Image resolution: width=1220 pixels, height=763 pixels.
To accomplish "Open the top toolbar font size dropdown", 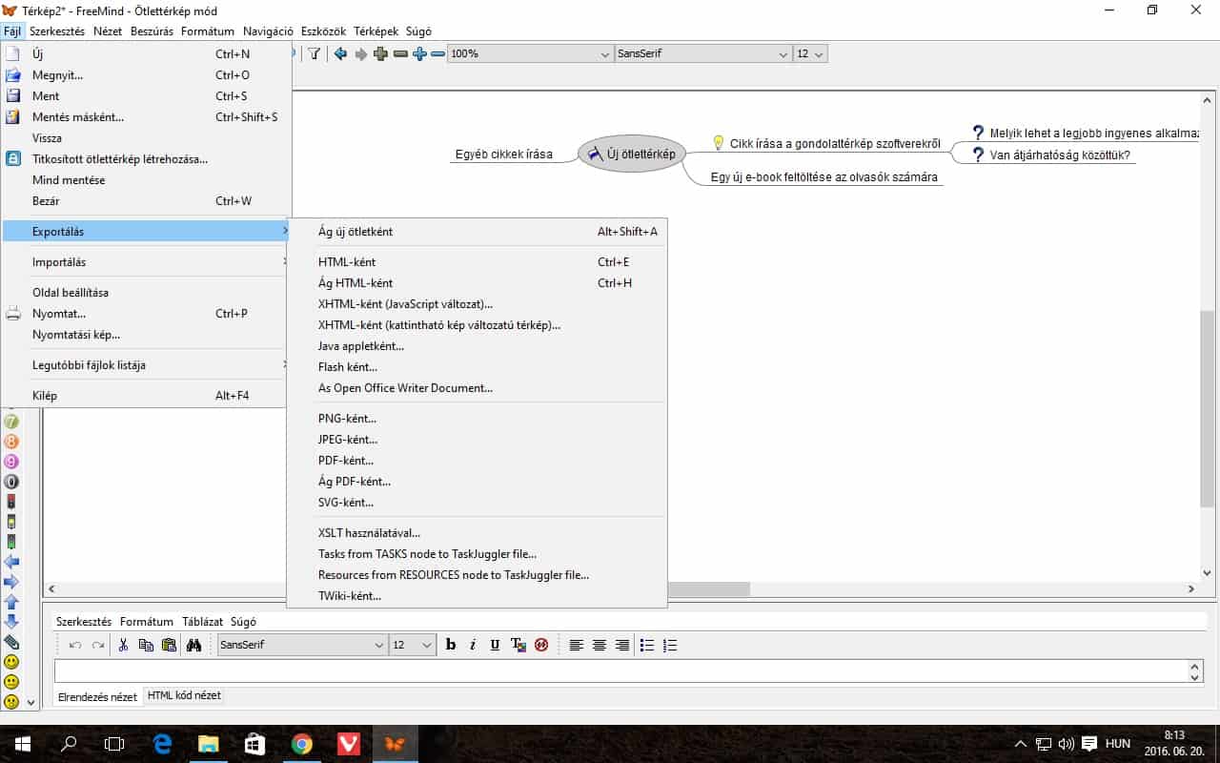I will pyautogui.click(x=810, y=54).
